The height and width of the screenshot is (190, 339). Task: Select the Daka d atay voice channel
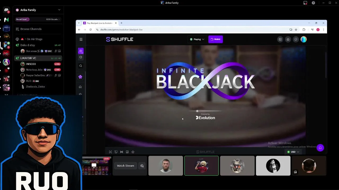point(38,45)
